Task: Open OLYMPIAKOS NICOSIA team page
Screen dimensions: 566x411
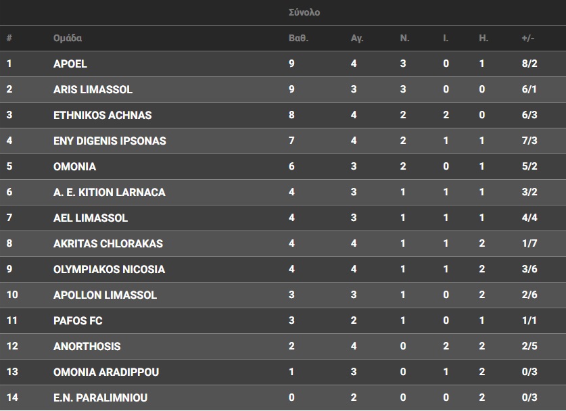Action: [109, 270]
